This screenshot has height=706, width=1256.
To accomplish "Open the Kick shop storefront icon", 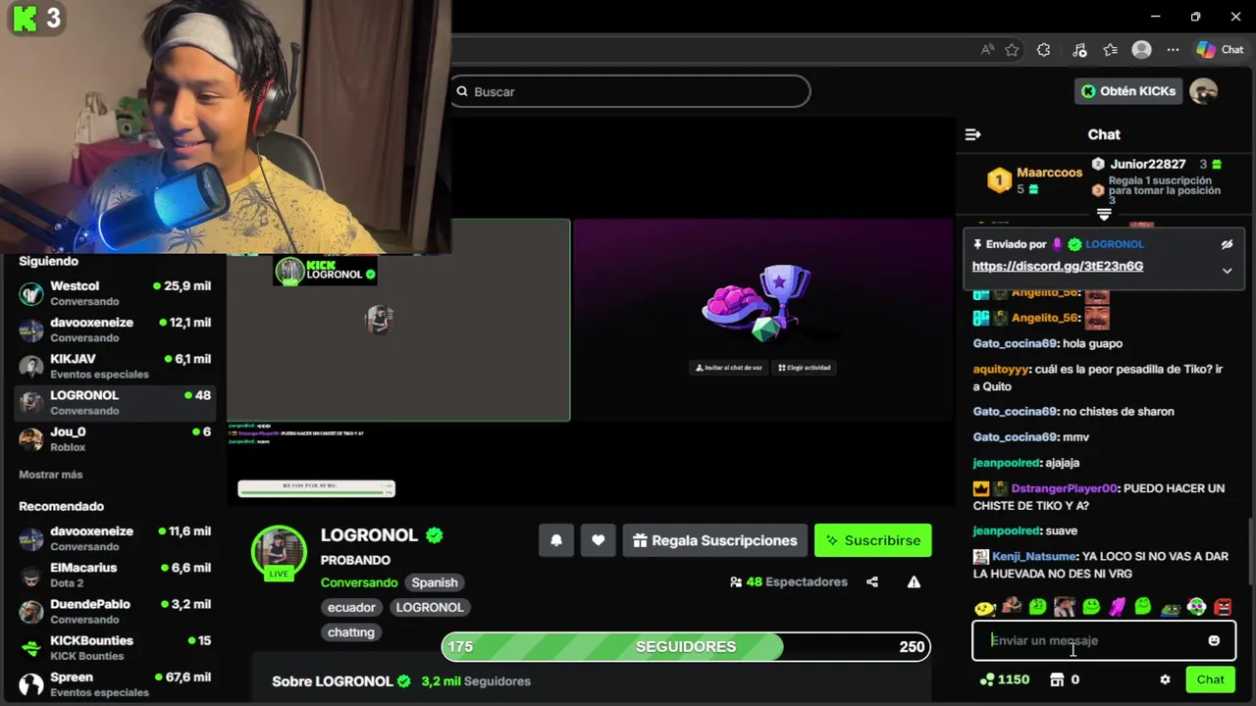I will 1057,680.
